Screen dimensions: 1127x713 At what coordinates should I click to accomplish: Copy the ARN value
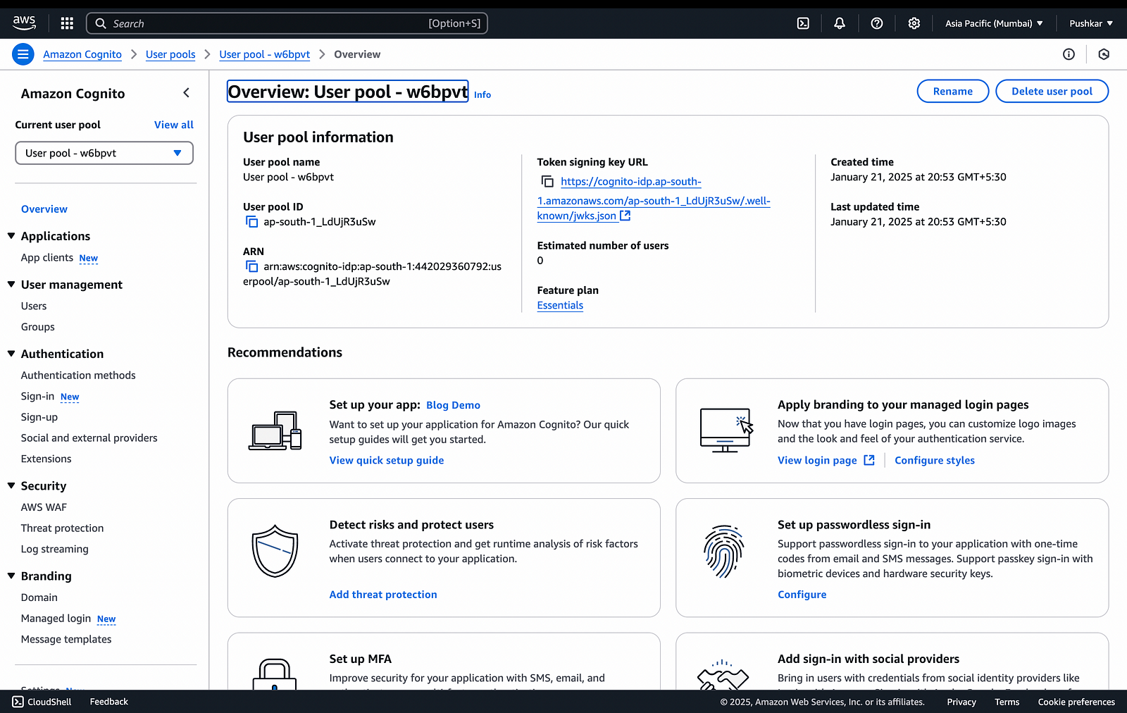click(251, 266)
